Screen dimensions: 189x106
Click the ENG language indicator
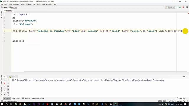point(172,104)
